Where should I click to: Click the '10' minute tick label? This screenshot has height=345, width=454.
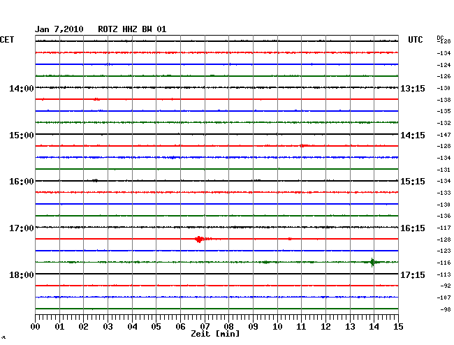(277, 327)
